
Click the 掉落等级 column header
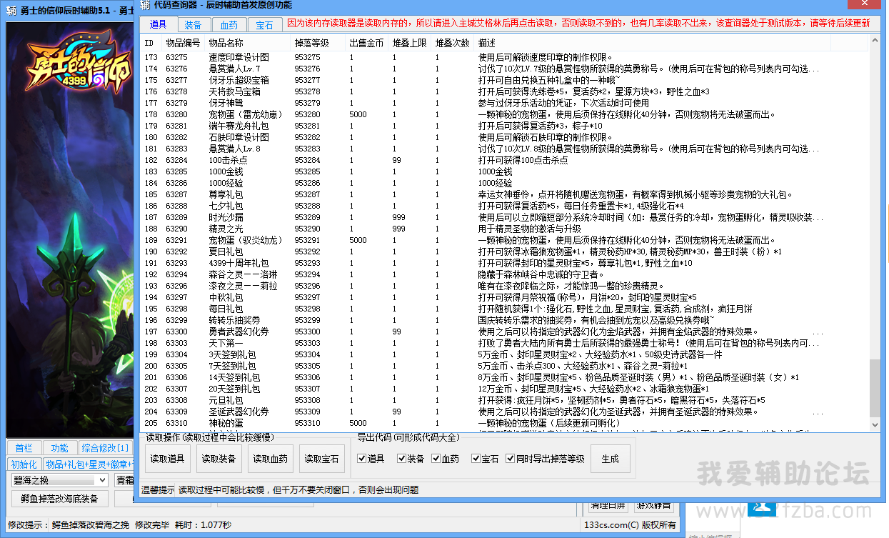pyautogui.click(x=318, y=43)
